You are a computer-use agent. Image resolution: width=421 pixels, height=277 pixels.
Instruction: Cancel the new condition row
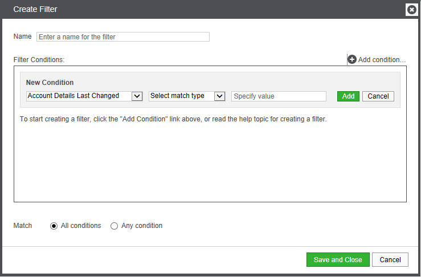tap(378, 96)
